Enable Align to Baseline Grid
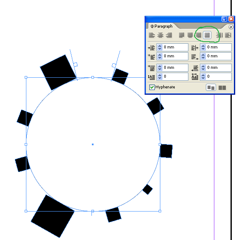 (222, 88)
